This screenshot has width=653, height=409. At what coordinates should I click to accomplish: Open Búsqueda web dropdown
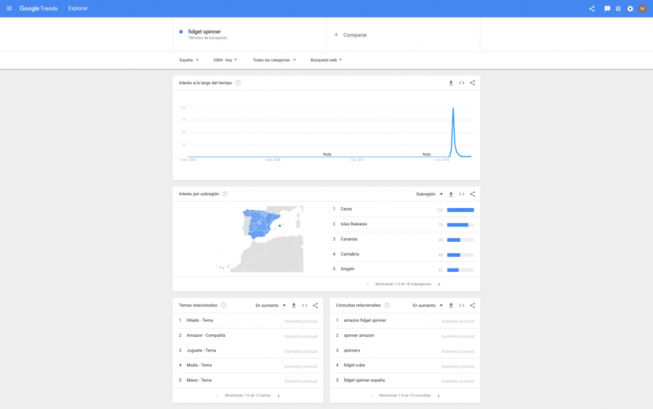[326, 60]
